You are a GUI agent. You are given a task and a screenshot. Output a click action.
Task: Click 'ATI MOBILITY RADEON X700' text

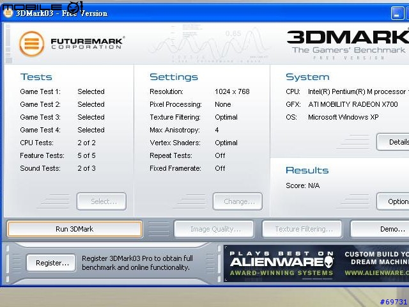[353, 104]
